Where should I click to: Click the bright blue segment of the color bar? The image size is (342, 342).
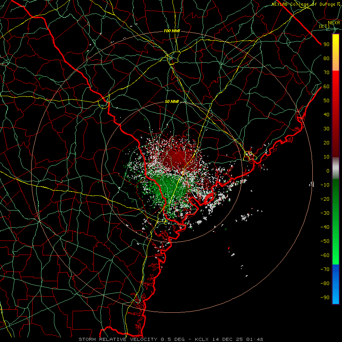pos(336,284)
